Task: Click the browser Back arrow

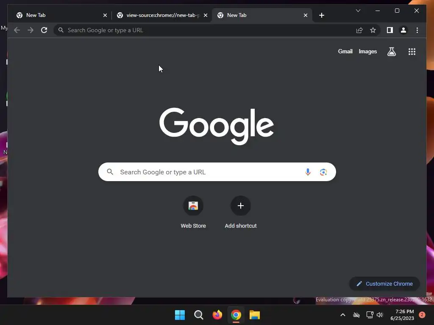Action: click(x=17, y=30)
